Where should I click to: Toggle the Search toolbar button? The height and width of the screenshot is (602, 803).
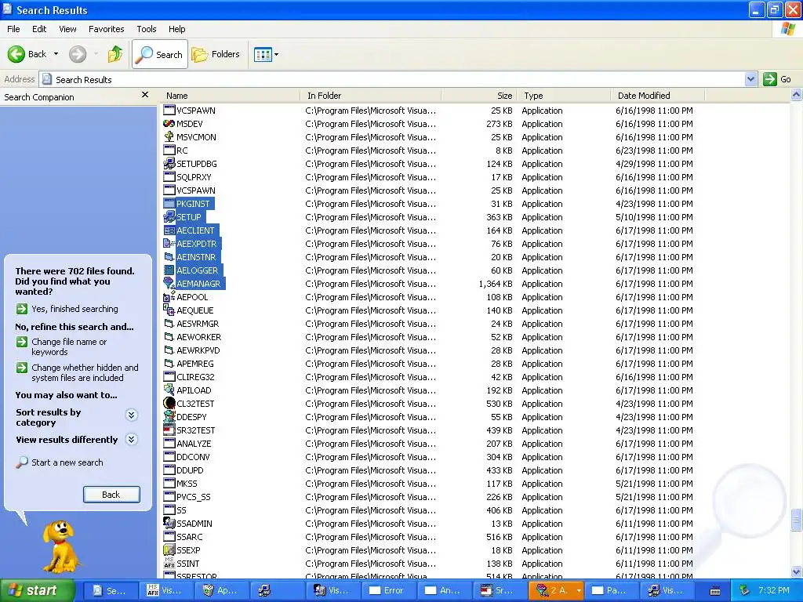click(160, 54)
